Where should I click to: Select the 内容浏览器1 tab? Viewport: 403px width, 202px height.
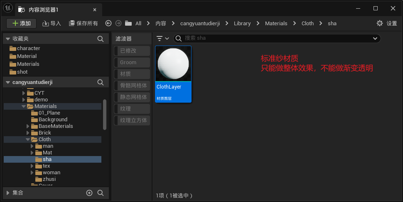54,9
